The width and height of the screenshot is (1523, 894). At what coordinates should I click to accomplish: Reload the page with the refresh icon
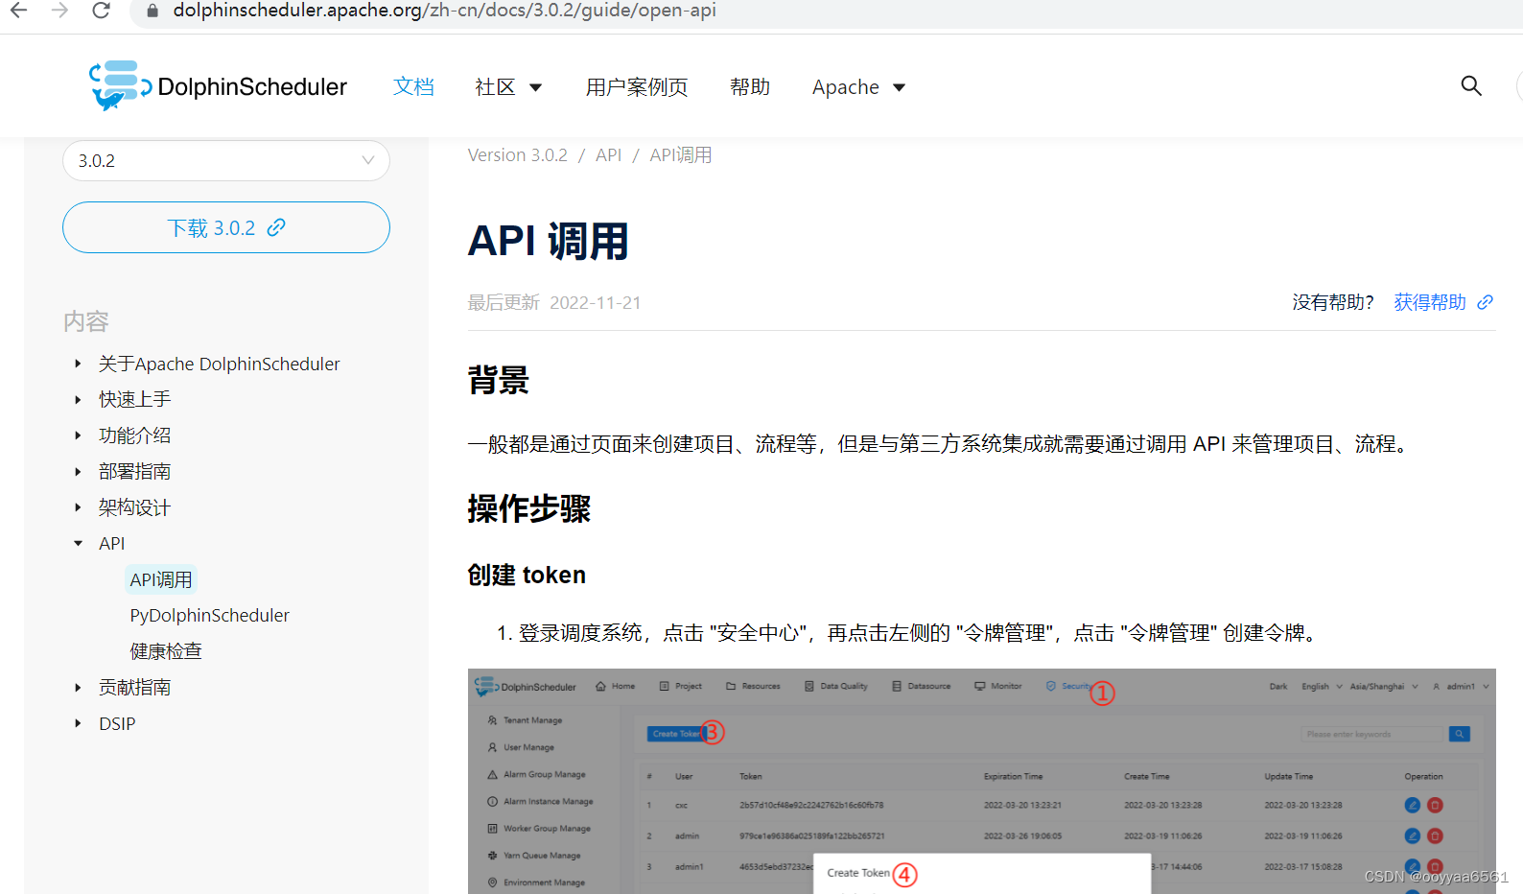tap(101, 11)
